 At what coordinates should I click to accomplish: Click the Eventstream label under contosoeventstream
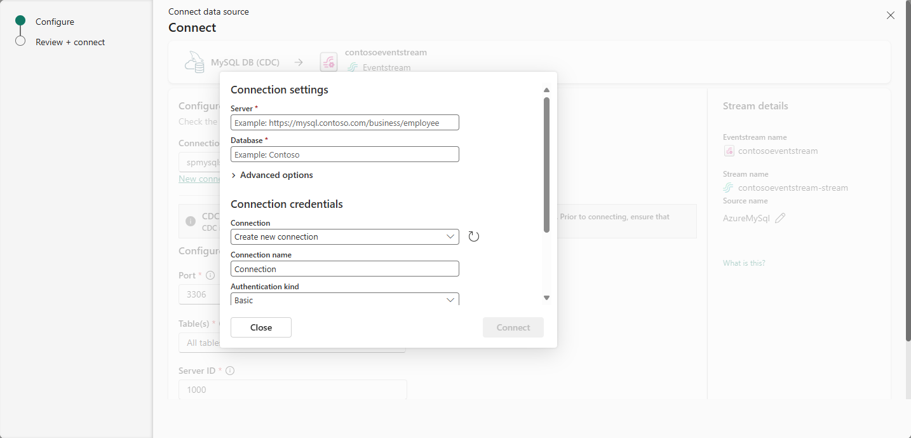[386, 67]
